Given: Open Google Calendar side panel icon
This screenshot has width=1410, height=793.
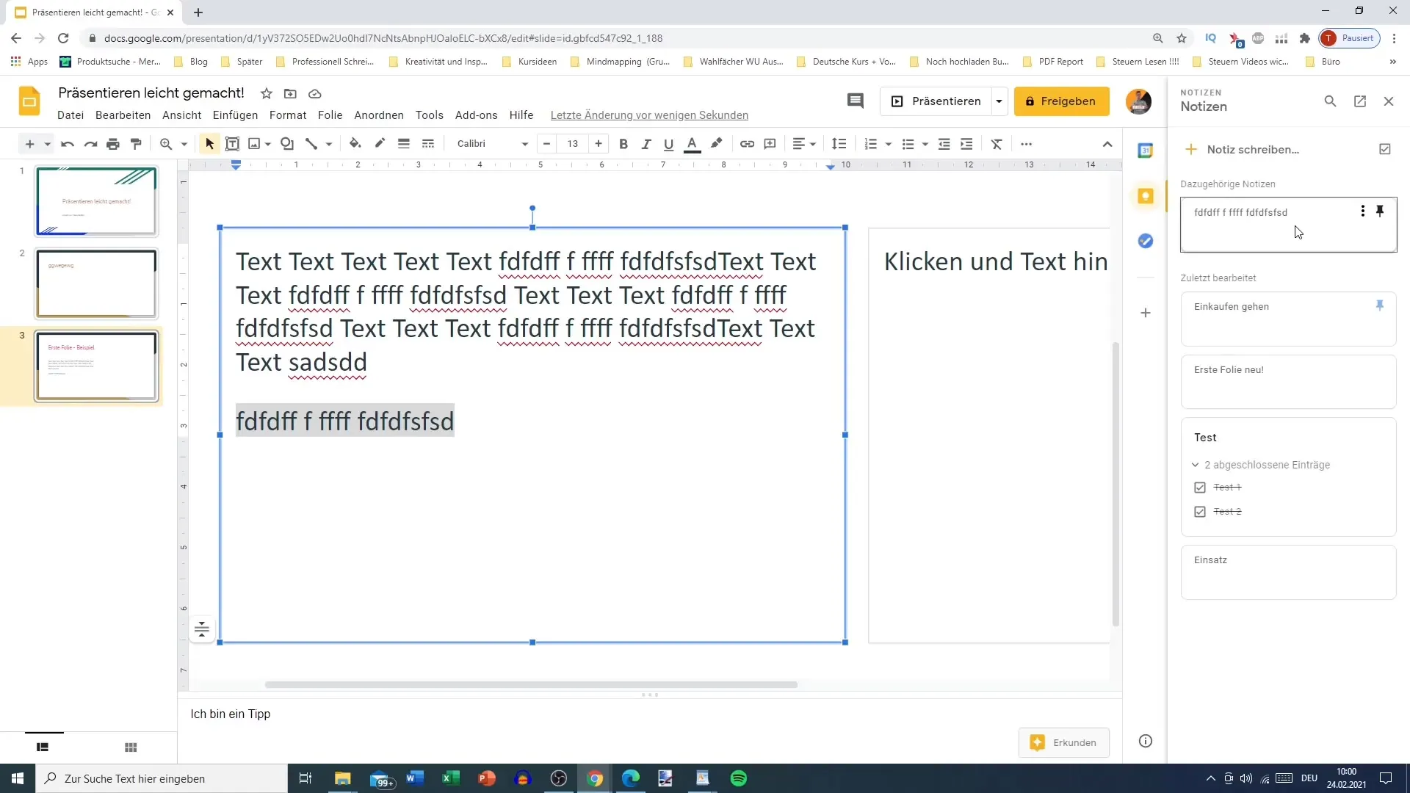Looking at the screenshot, I should (x=1146, y=151).
